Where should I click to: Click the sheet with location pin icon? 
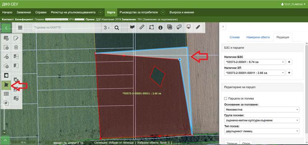tap(189, 27)
